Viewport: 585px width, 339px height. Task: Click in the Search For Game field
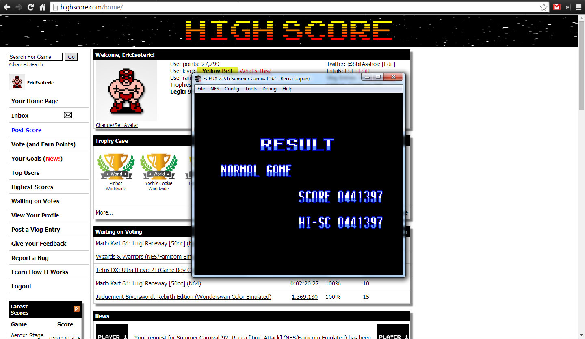click(35, 57)
